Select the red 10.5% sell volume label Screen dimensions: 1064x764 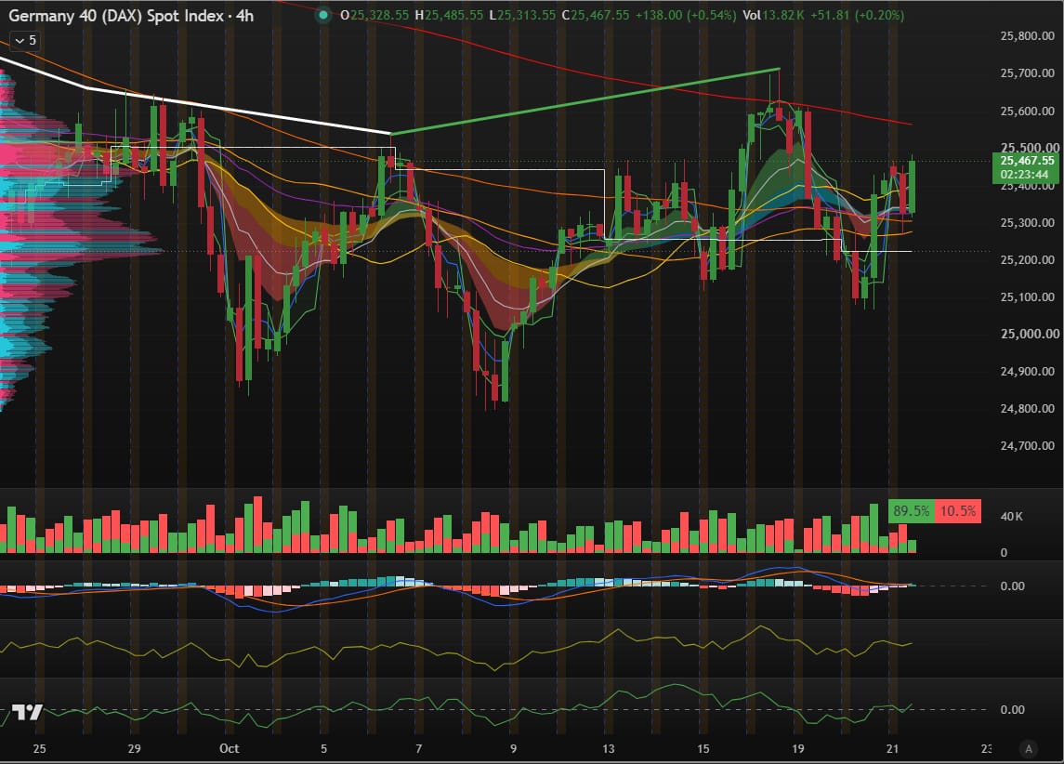[x=957, y=511]
